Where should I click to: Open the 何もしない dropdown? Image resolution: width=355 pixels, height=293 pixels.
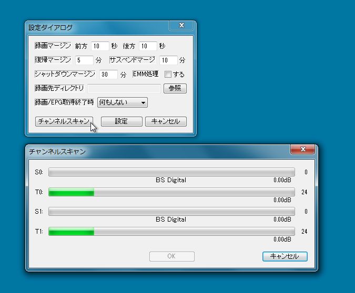[123, 102]
